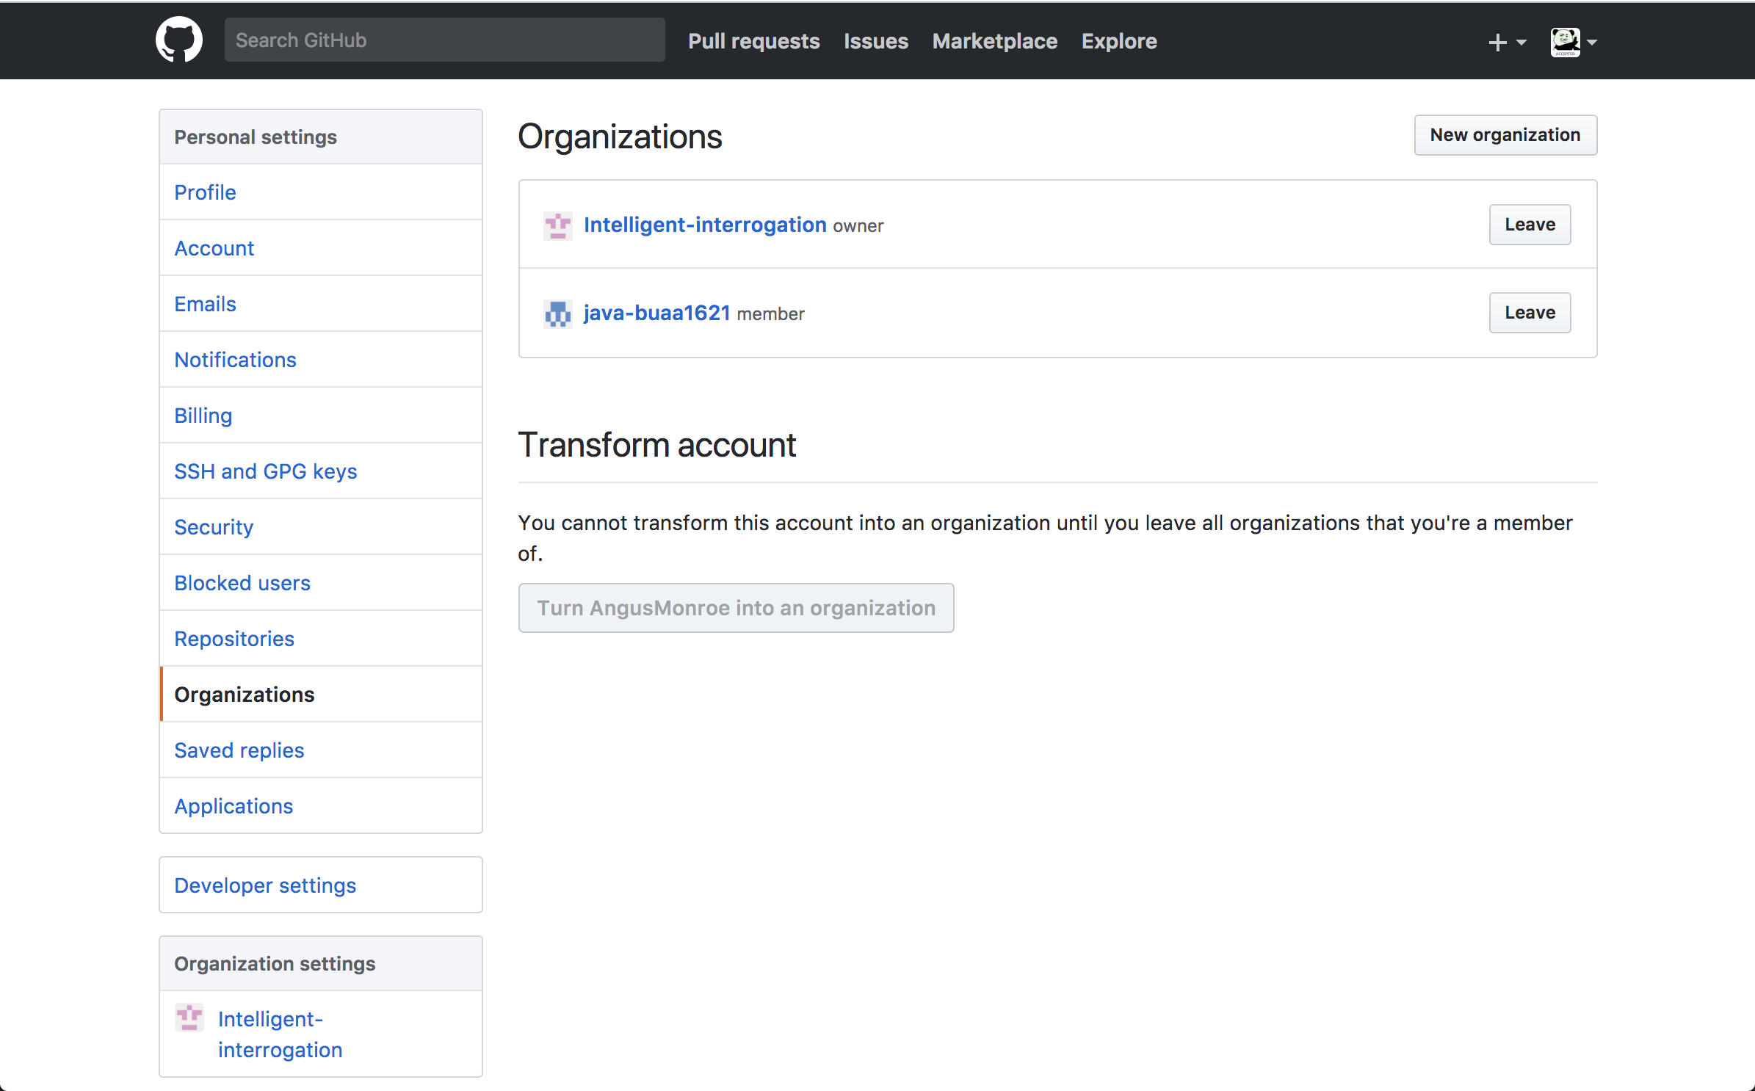Select Organizations in the sidebar
This screenshot has height=1091, width=1755.
[321, 695]
